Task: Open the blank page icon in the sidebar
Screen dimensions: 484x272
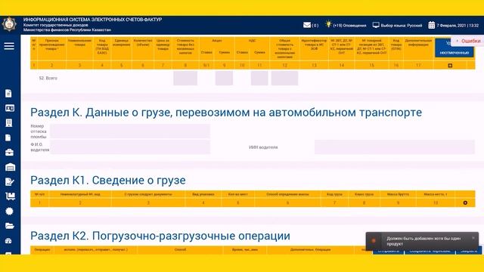Action: (8, 138)
